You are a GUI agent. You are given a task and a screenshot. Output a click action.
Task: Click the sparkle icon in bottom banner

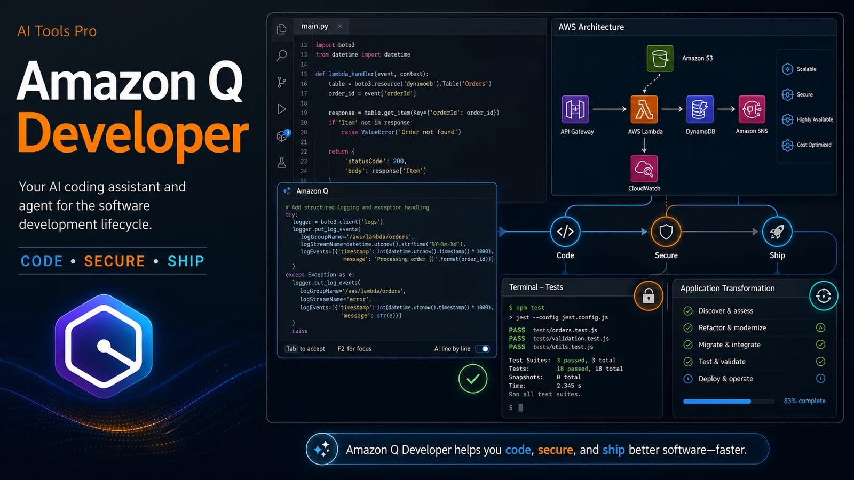pyautogui.click(x=322, y=449)
